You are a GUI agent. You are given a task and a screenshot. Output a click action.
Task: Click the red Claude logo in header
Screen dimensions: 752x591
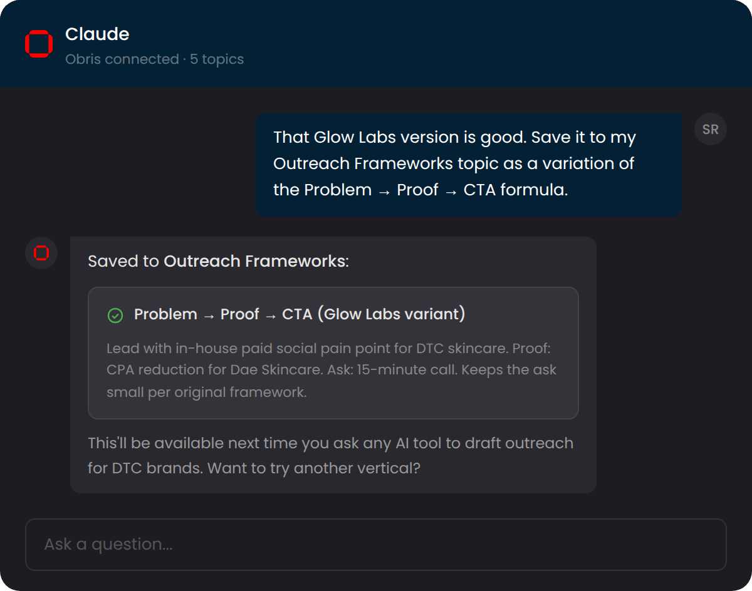(x=39, y=44)
